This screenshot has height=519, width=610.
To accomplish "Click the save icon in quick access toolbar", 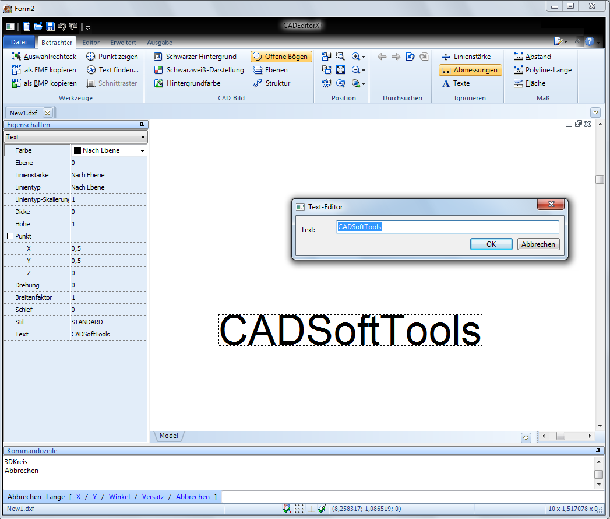I will pyautogui.click(x=50, y=27).
